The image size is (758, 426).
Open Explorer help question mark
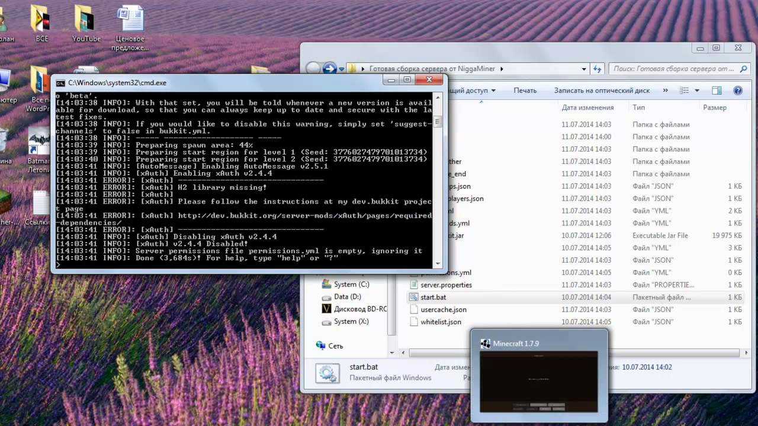738,91
